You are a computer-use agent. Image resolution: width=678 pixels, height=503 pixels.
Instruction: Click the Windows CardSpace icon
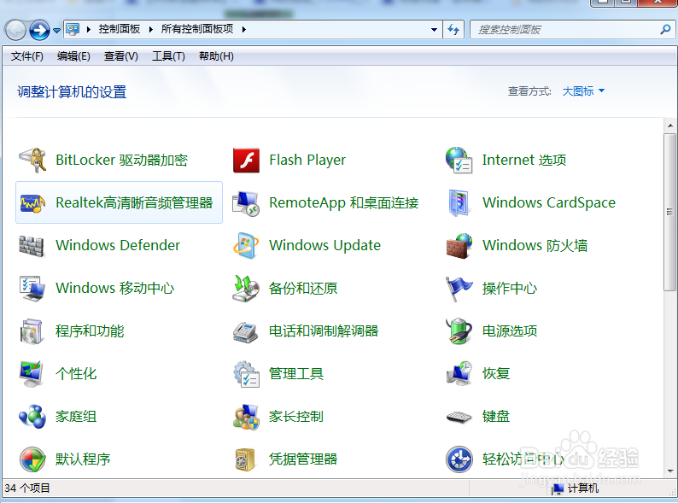[459, 203]
